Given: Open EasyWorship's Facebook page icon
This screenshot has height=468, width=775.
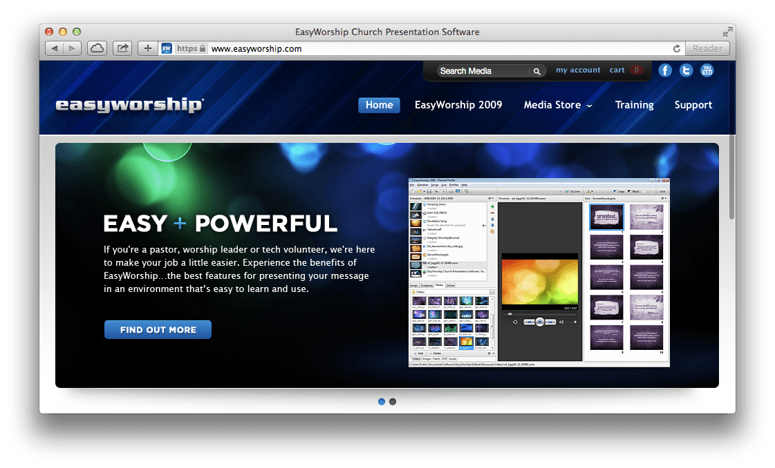Looking at the screenshot, I should tap(665, 70).
